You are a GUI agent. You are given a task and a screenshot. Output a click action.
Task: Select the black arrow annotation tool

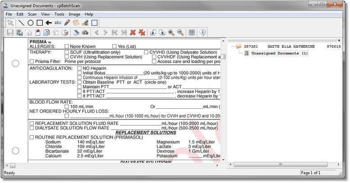point(49,23)
